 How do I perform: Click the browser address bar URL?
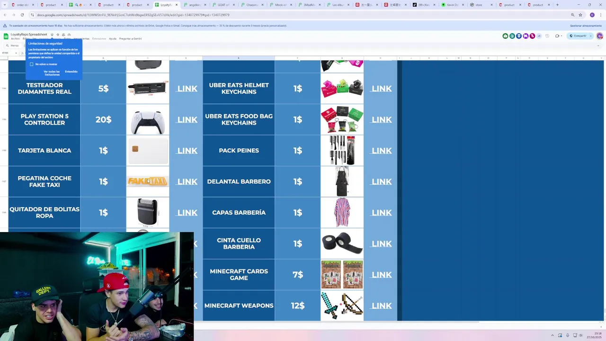133,15
